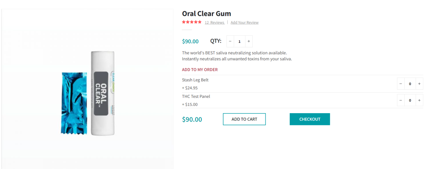Select the THC Test Panel add-on name
The image size is (425, 169).
tap(196, 97)
